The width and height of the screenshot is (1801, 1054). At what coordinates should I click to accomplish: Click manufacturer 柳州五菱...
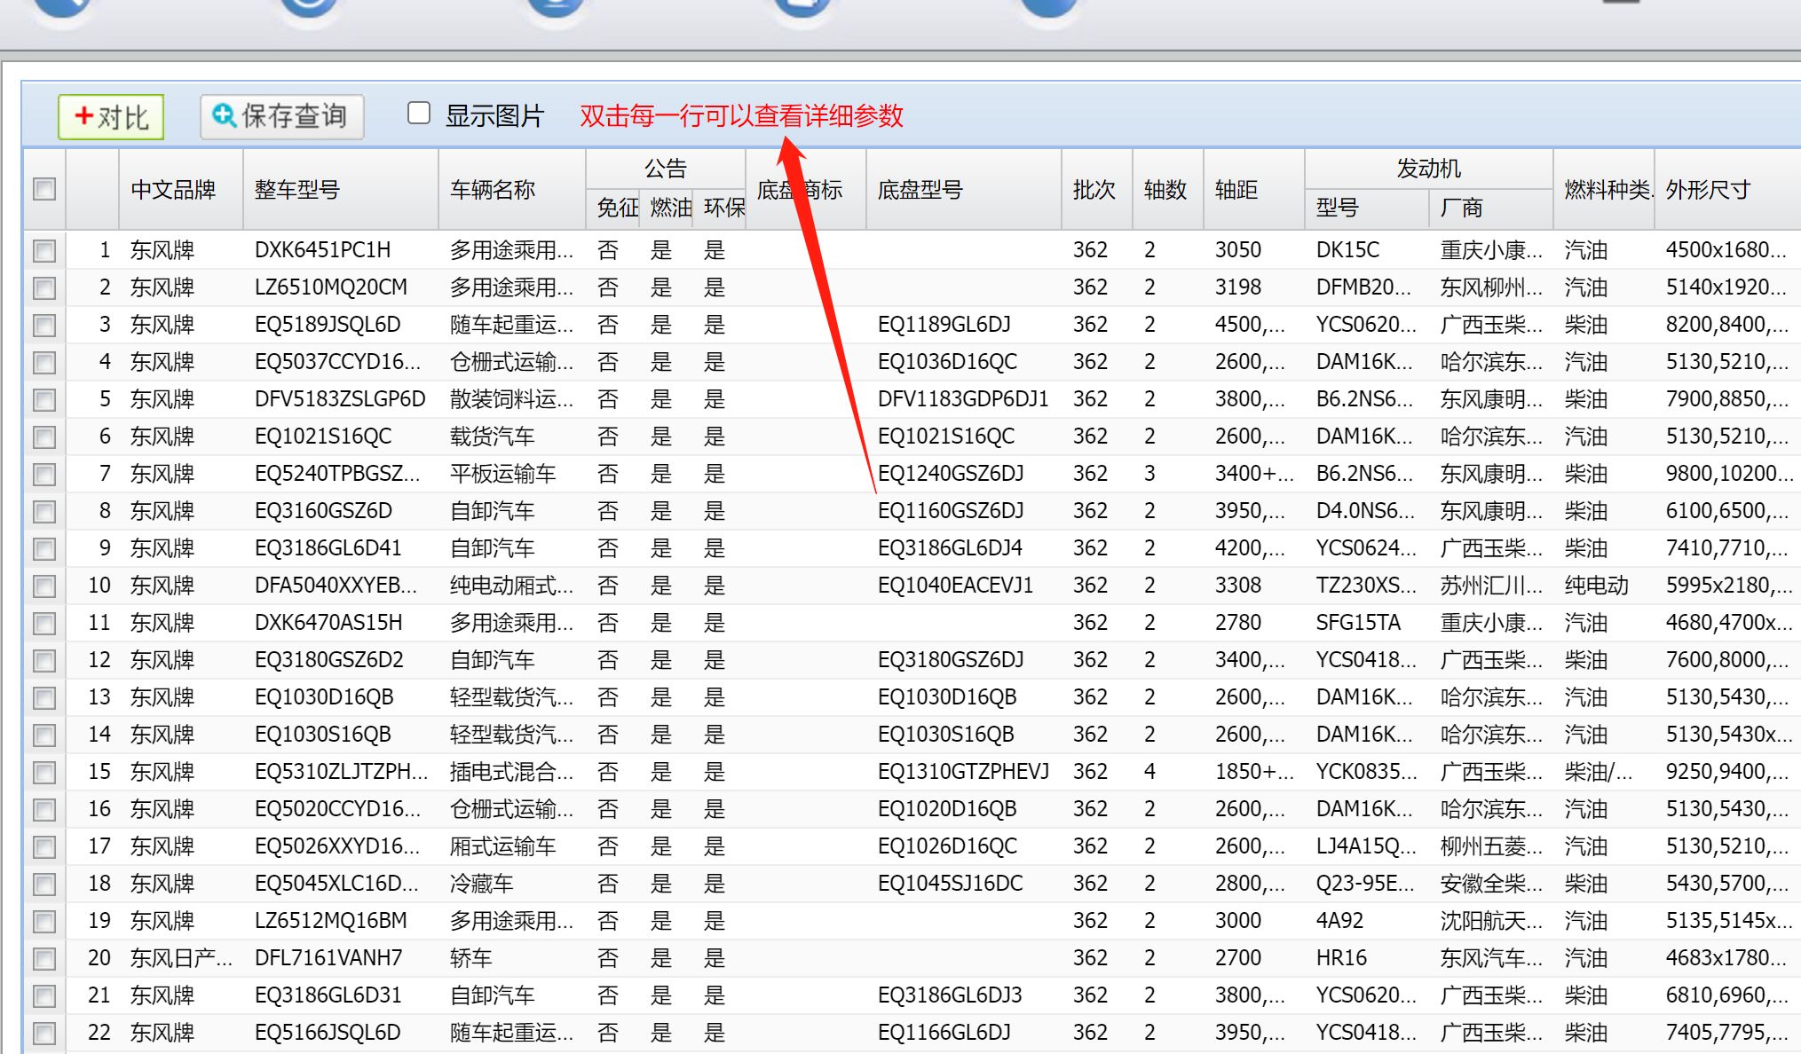click(1491, 846)
